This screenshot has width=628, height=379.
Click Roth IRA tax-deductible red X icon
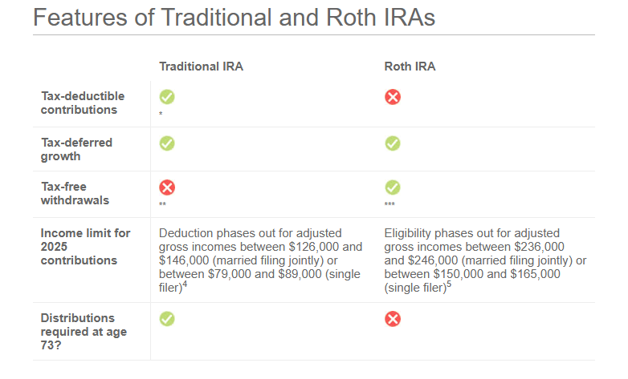393,97
